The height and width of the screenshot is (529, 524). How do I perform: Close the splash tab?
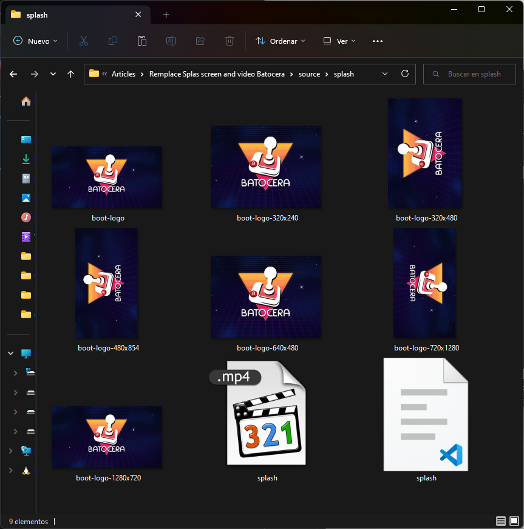tap(138, 15)
